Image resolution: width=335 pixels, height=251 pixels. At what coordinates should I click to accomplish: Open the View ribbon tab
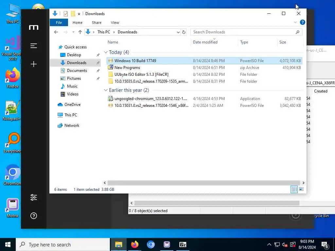point(115,23)
